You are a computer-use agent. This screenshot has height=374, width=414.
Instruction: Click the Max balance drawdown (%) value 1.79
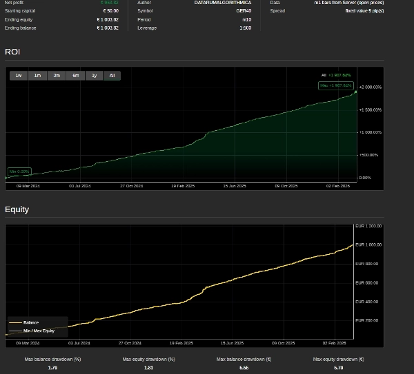point(52,368)
